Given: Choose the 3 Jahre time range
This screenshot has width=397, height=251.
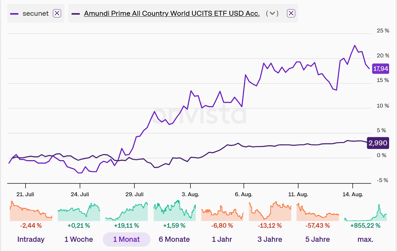Looking at the screenshot, I should [270, 239].
